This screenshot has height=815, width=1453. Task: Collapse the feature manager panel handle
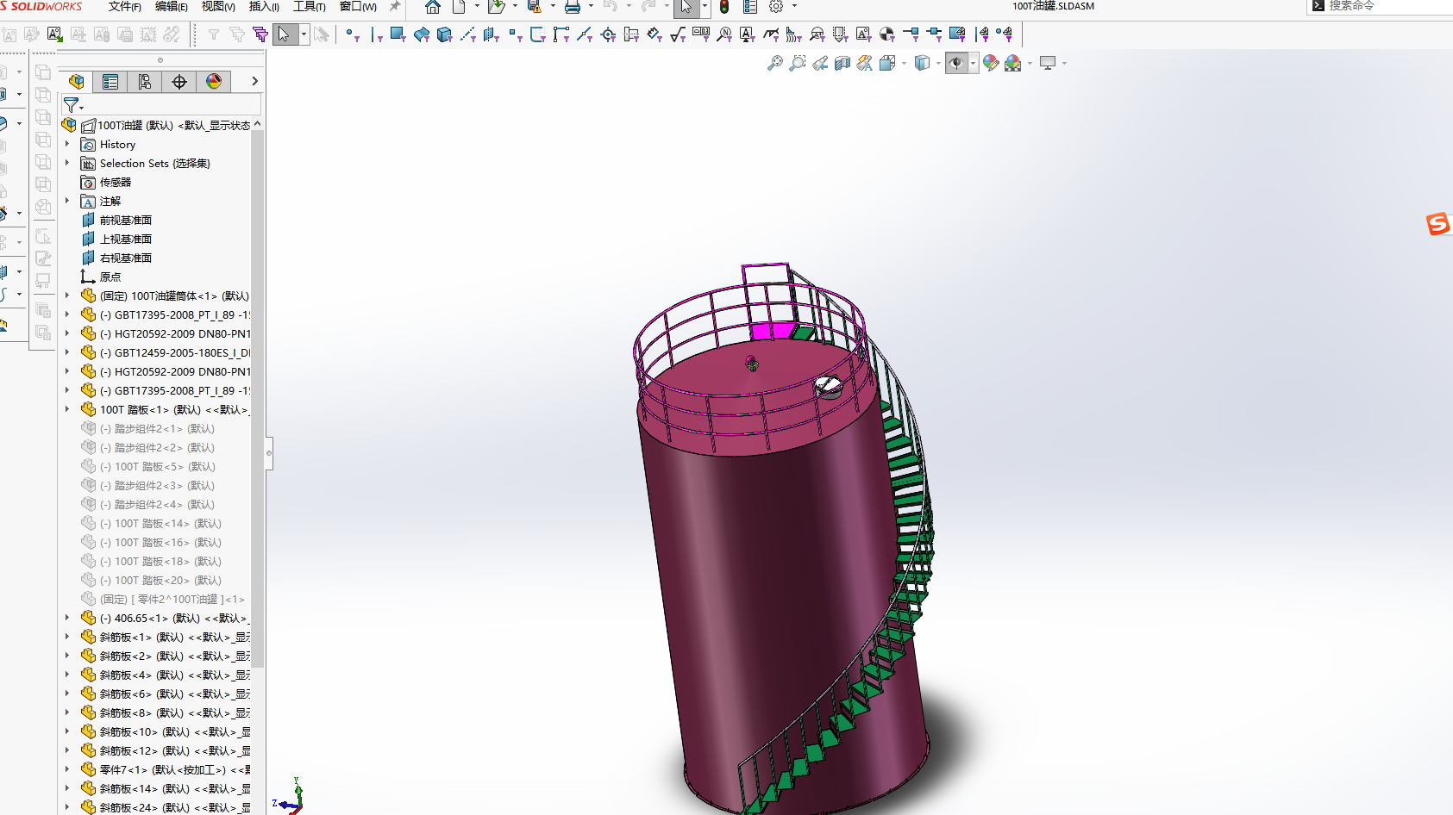pos(269,452)
